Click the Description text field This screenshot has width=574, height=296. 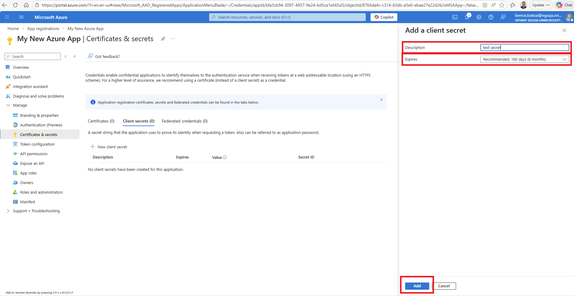(524, 47)
